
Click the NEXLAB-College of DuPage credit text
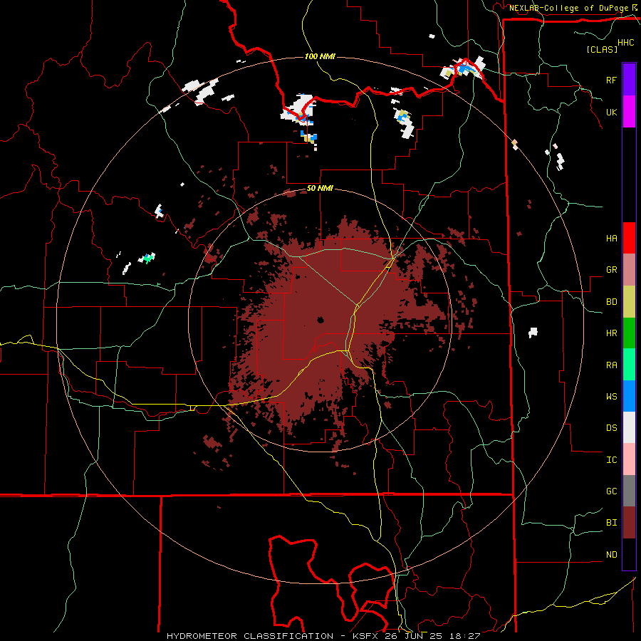(x=568, y=8)
